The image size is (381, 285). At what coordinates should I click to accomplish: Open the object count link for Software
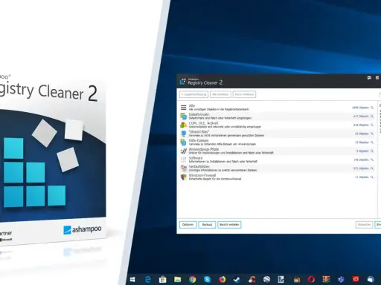(361, 160)
